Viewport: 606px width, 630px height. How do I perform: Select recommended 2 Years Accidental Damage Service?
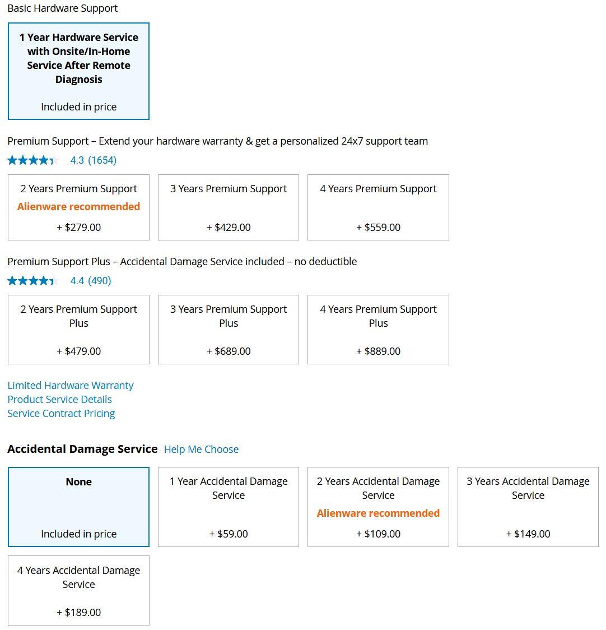click(x=378, y=507)
